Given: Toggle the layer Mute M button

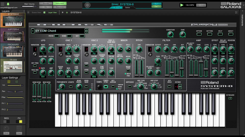Looking at the screenshot, I should [x=9, y=81].
